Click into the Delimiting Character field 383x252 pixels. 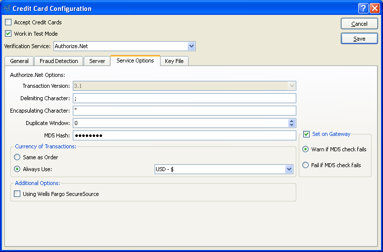[x=184, y=98]
